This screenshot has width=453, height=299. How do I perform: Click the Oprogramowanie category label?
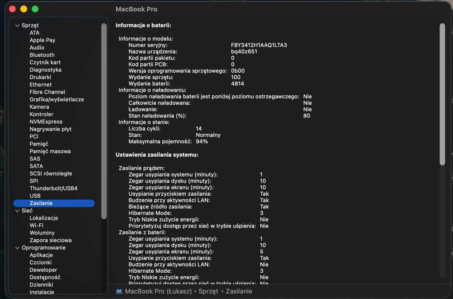click(43, 248)
